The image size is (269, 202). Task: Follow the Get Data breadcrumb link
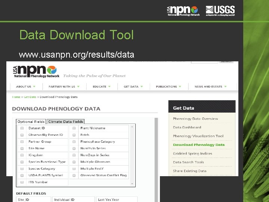[30, 97]
